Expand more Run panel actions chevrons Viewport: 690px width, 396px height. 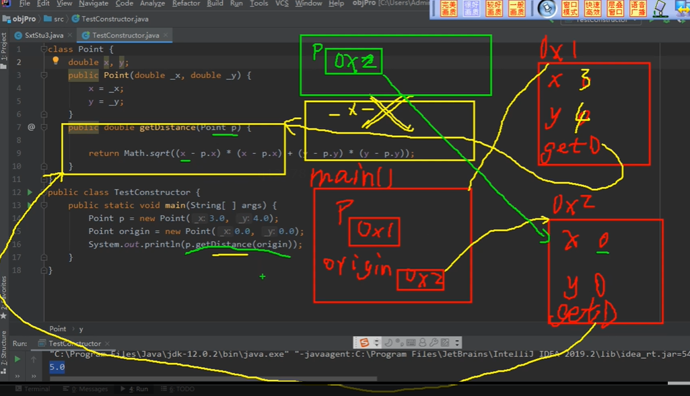(17, 376)
